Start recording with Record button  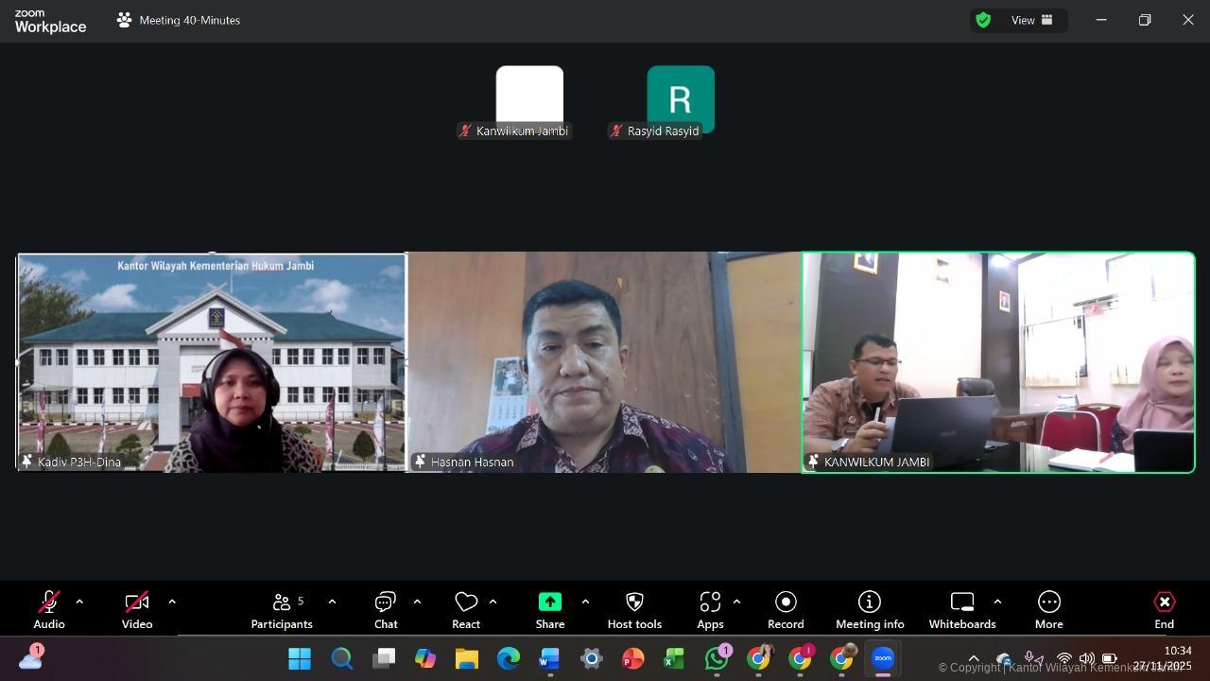pos(786,610)
